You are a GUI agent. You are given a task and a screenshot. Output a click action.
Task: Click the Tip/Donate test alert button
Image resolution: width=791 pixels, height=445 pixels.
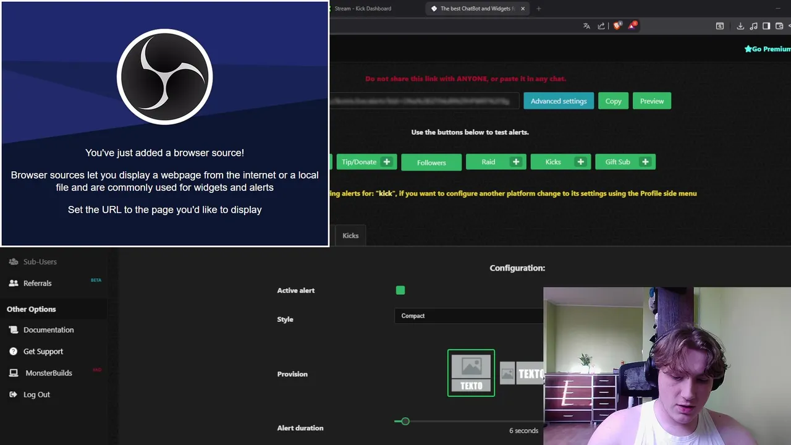(366, 162)
